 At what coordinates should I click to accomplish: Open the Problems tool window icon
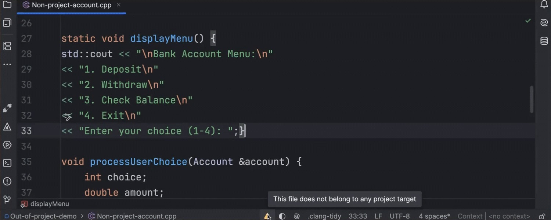[7, 181]
